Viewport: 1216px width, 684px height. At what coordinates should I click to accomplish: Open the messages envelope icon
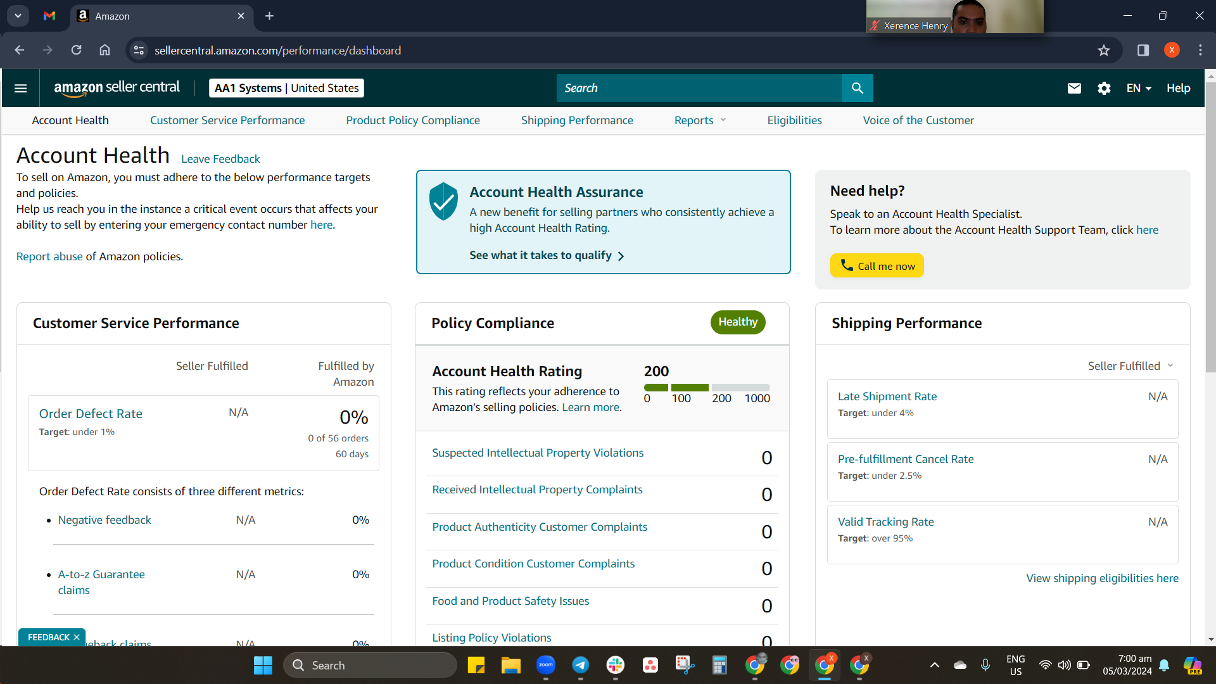[x=1074, y=88]
